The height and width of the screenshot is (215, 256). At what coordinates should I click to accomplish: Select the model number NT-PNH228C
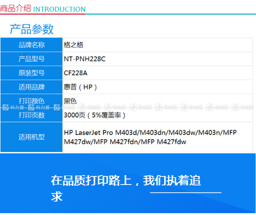[x=85, y=59]
